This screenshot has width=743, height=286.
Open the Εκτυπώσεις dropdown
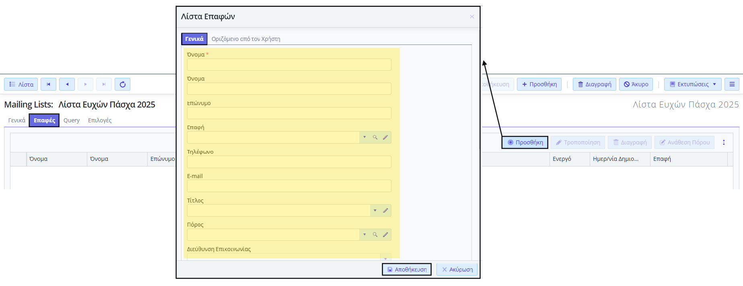(693, 84)
